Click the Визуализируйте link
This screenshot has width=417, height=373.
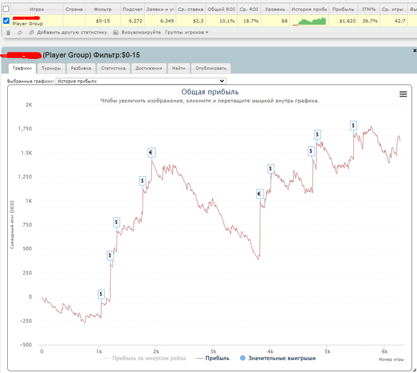tap(141, 32)
